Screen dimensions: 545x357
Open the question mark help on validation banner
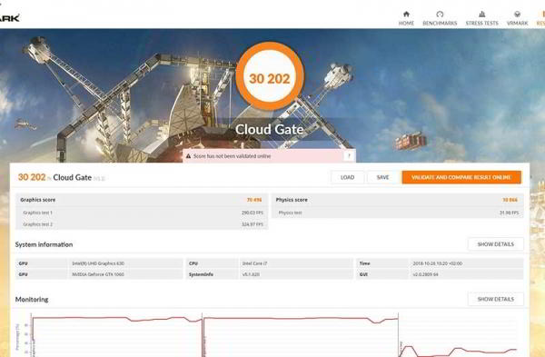tap(350, 155)
